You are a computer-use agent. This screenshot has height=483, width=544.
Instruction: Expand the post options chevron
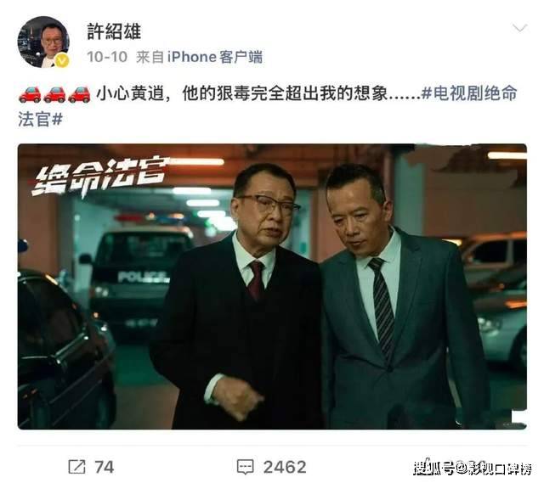519,28
